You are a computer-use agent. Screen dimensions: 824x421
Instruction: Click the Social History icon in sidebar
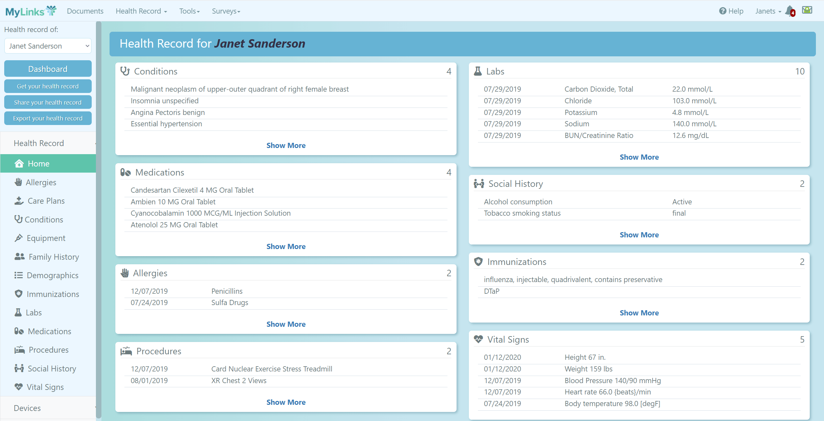tap(19, 368)
